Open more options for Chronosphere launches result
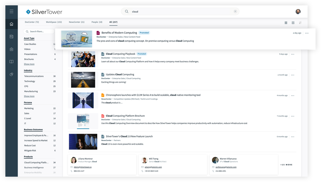 click(x=293, y=95)
